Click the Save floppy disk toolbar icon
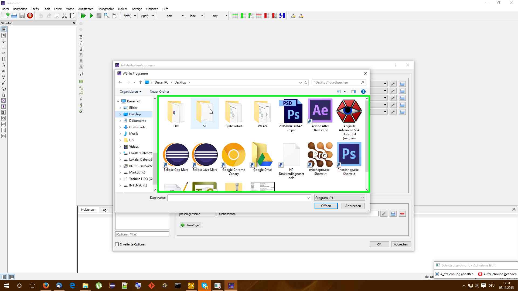The image size is (518, 291). (22, 16)
